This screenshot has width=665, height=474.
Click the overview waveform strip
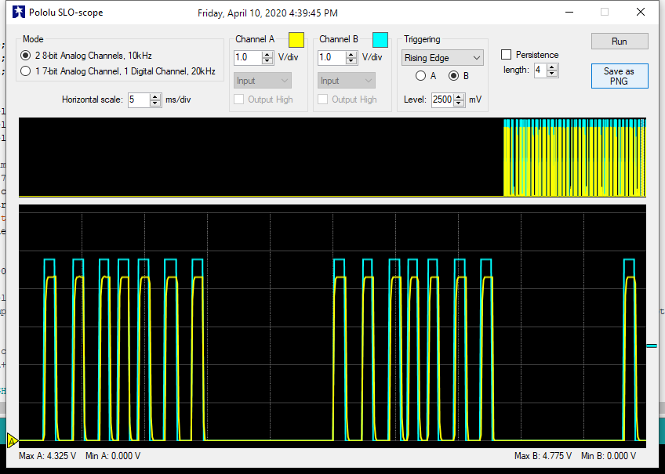tap(332, 157)
